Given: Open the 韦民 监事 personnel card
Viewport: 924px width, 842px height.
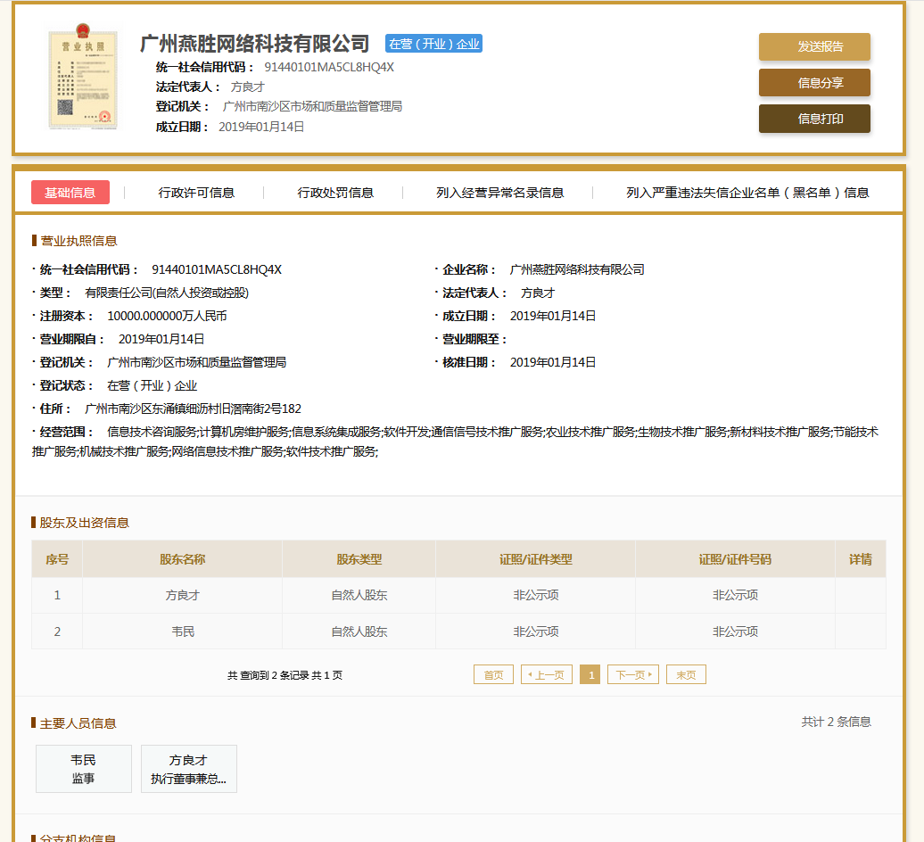Looking at the screenshot, I should (84, 769).
